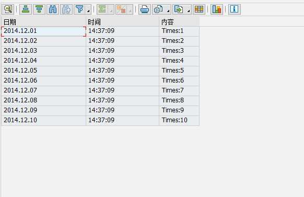Select cell 2014.12.06
This screenshot has height=197, width=304.
pos(43,81)
